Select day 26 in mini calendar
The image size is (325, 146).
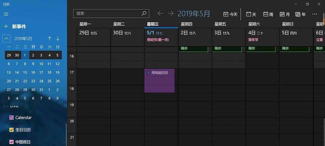click(58, 81)
